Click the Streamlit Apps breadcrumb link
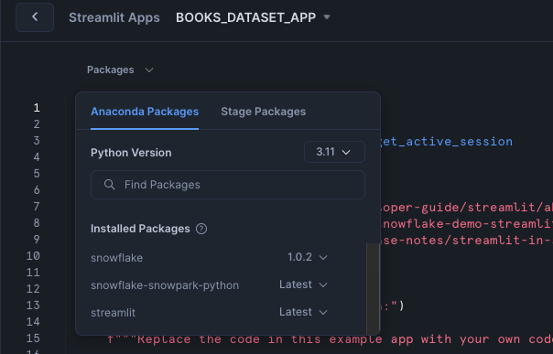553x354 pixels. pyautogui.click(x=114, y=17)
